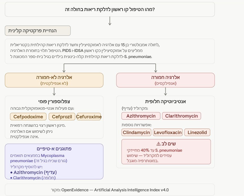Select the Cefprozil chip
Screen dimensions: 244x196
(x=62, y=117)
